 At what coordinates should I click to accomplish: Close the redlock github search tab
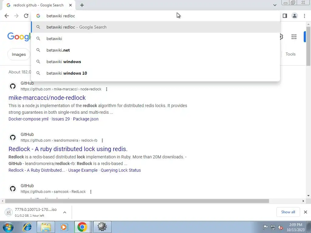70,5
